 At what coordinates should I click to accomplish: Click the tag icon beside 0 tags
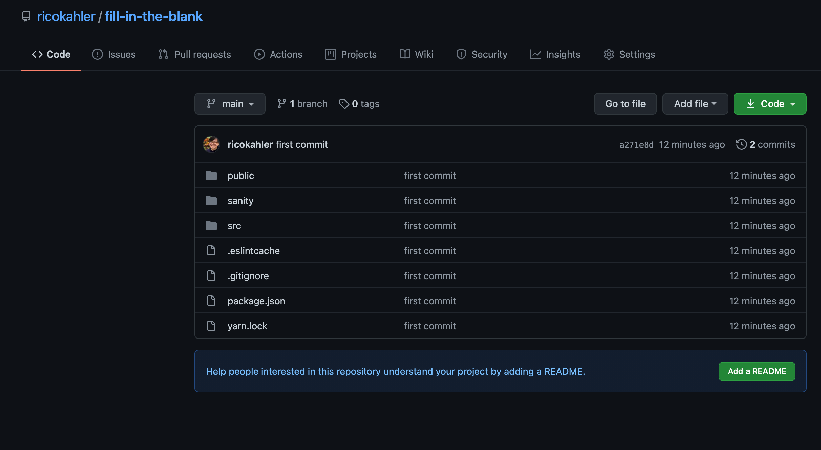click(x=344, y=104)
